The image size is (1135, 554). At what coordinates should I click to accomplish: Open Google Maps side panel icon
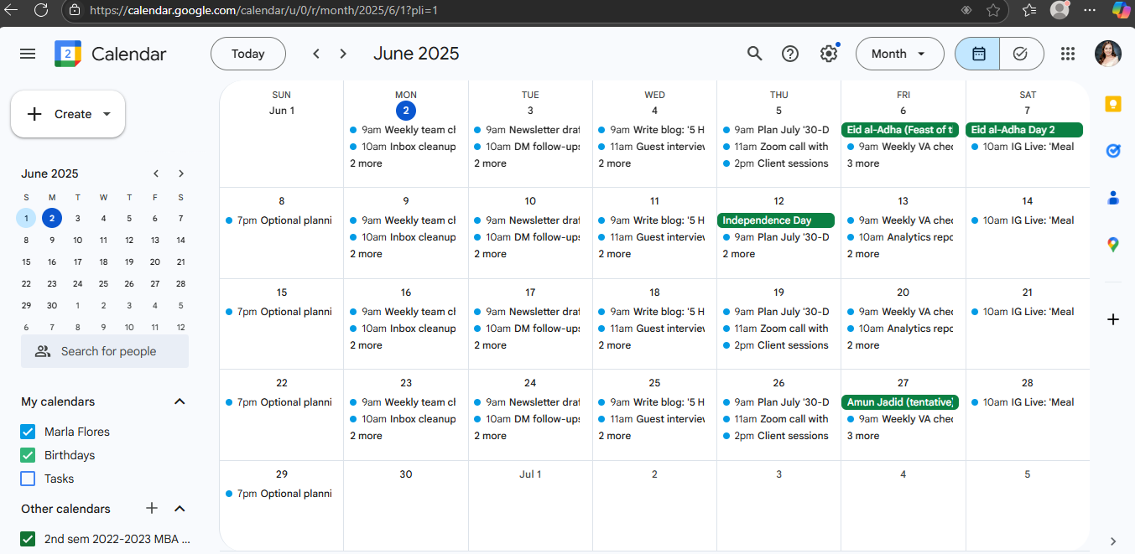(1113, 245)
